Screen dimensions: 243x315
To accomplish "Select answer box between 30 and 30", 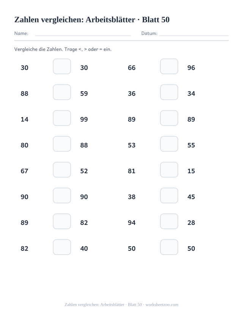I will (x=62, y=66).
